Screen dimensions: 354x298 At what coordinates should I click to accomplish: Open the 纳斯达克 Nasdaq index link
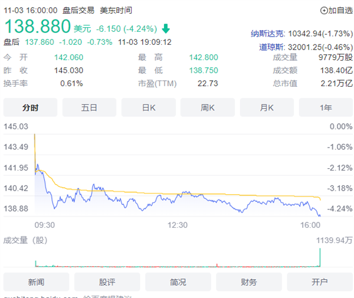point(267,34)
